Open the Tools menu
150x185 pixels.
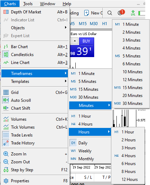[28, 4]
